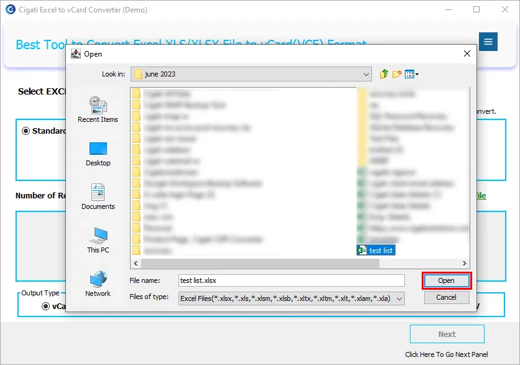Expand the view options arrow next to views icon

(x=417, y=73)
